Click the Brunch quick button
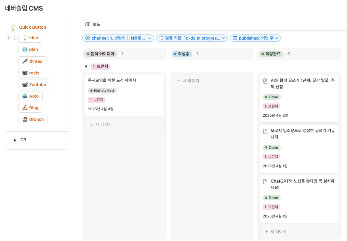This screenshot has height=241, width=347. pos(33,119)
